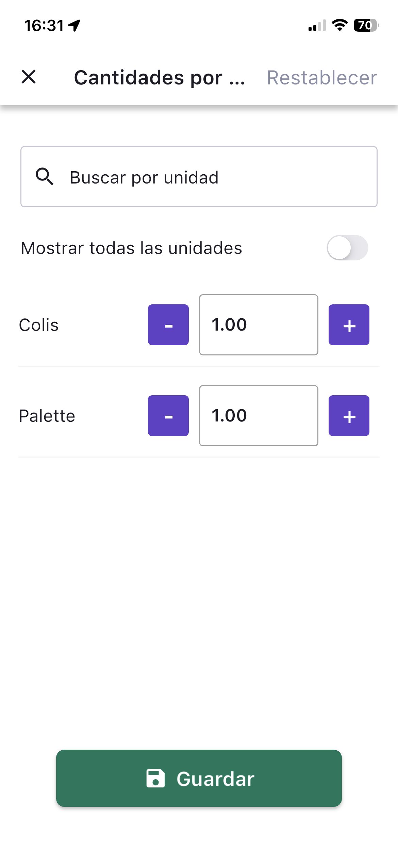The image size is (398, 862).
Task: Enable Mostrar todas las unidades switch
Action: (x=347, y=248)
